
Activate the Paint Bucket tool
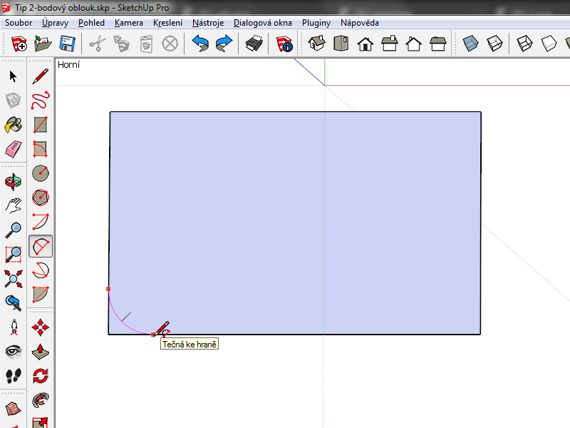tap(13, 126)
